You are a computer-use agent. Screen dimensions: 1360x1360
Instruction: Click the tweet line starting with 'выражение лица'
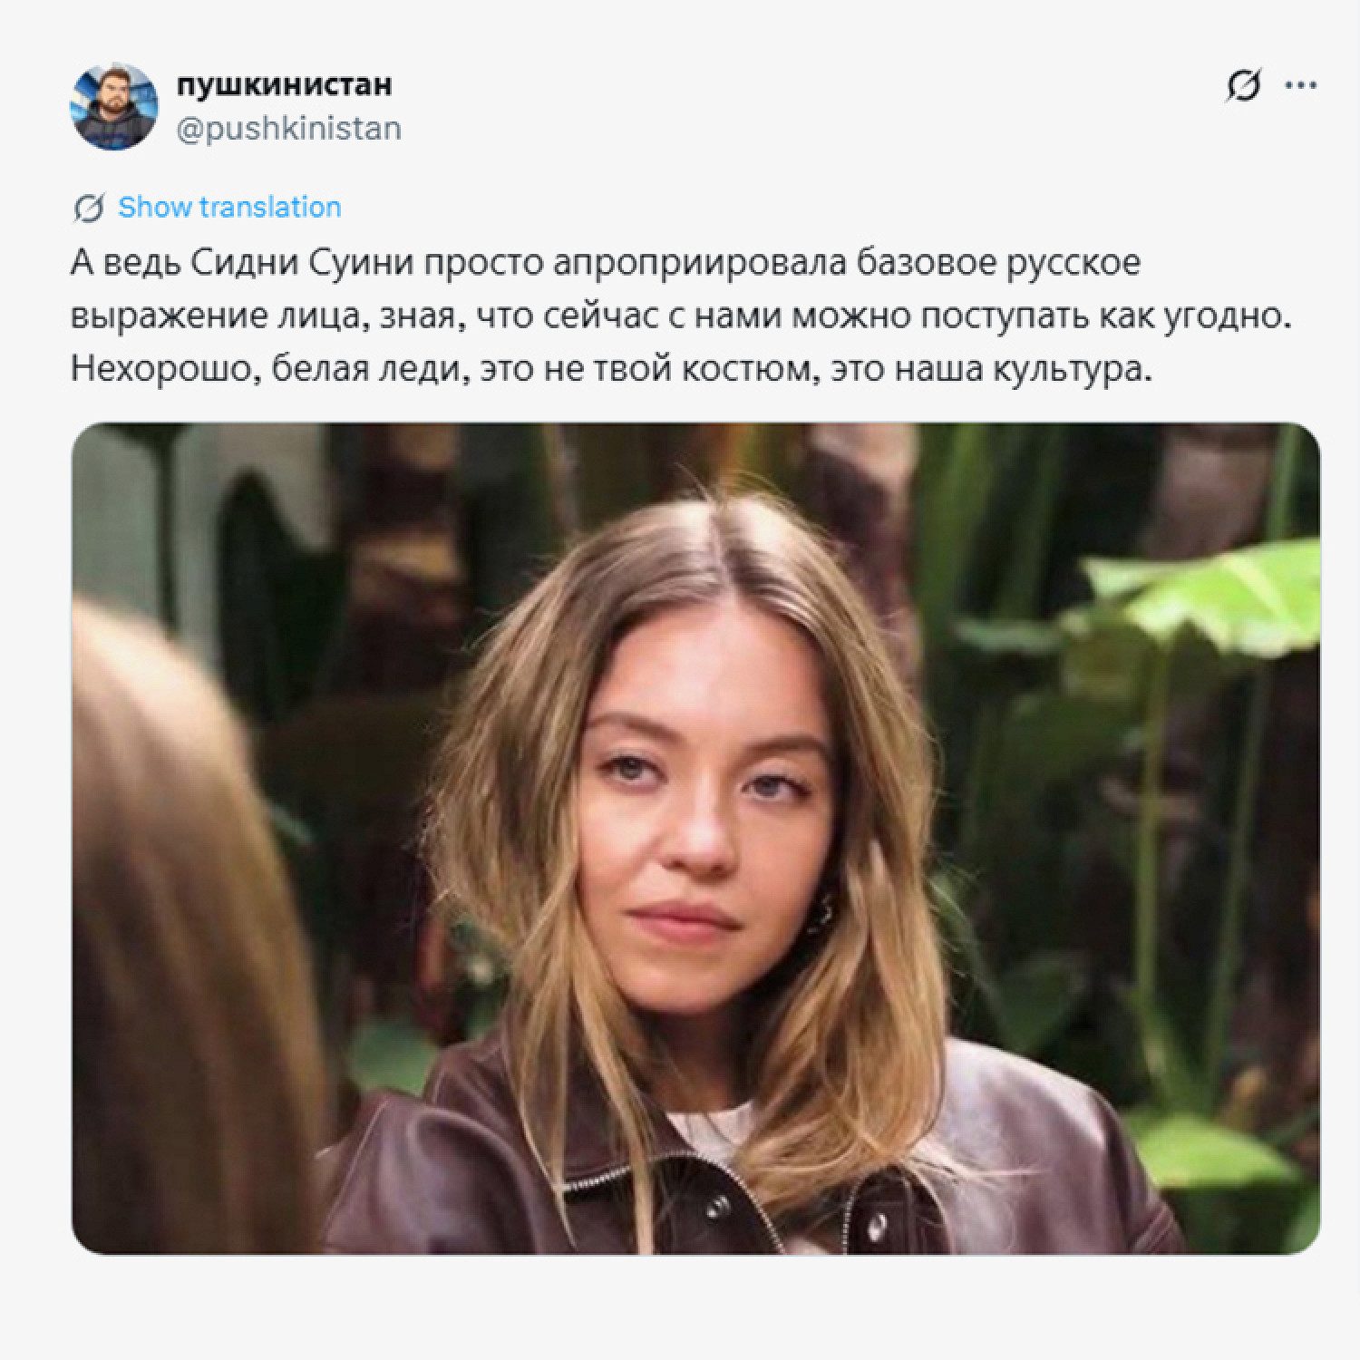coord(680,317)
